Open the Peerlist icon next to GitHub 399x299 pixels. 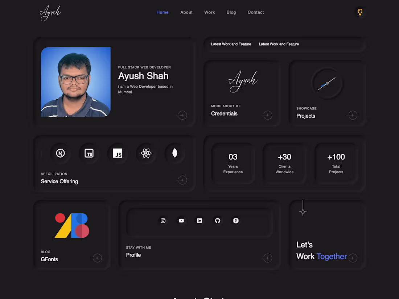point(236,220)
